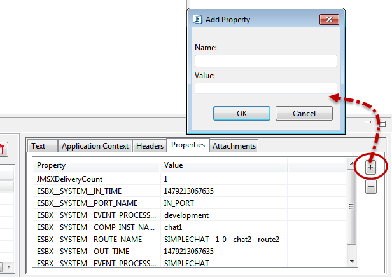Select the ESBX__SYSTEM__ROUTE_NAME property row

(x=95, y=240)
